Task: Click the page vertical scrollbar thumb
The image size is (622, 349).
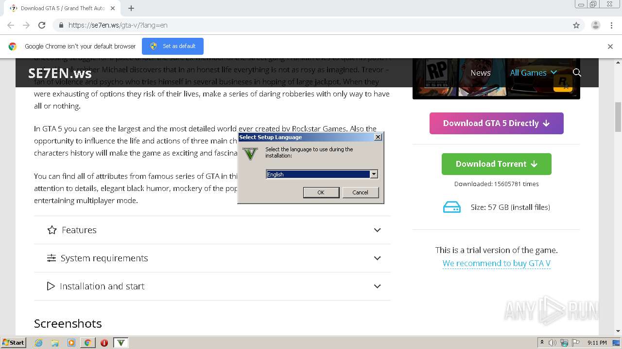Action: tap(618, 117)
